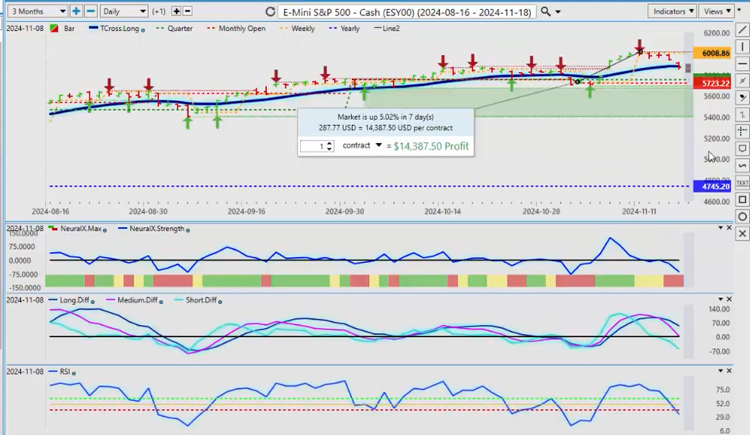Choose the comment callout annotation tool
The height and width of the screenshot is (435, 750).
click(743, 148)
